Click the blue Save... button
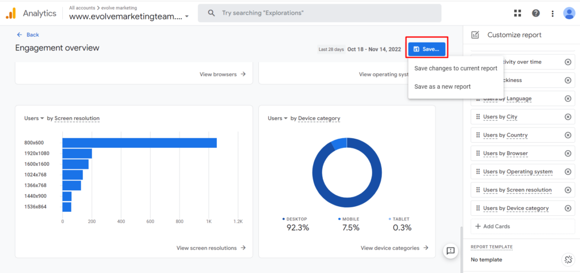 tap(427, 49)
